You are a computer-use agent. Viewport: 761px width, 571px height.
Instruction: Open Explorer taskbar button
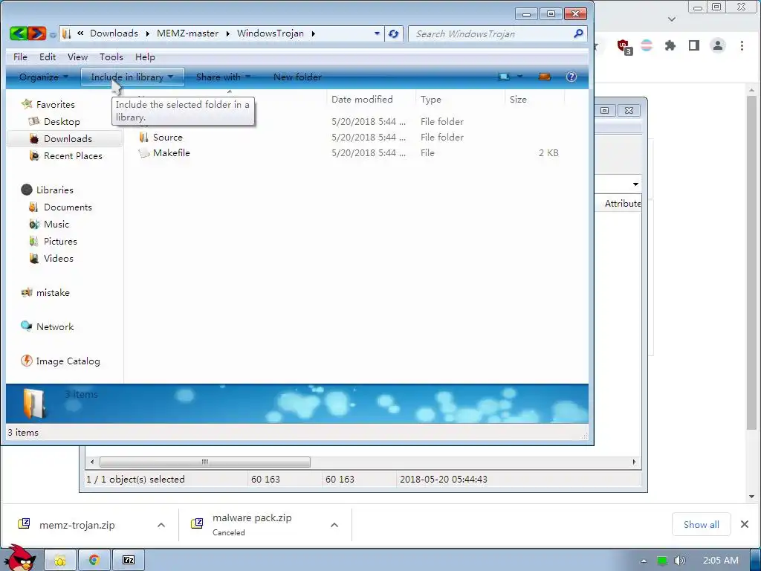60,560
